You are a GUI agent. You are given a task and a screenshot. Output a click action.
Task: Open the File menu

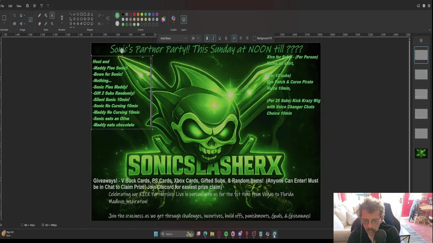pos(2,6)
